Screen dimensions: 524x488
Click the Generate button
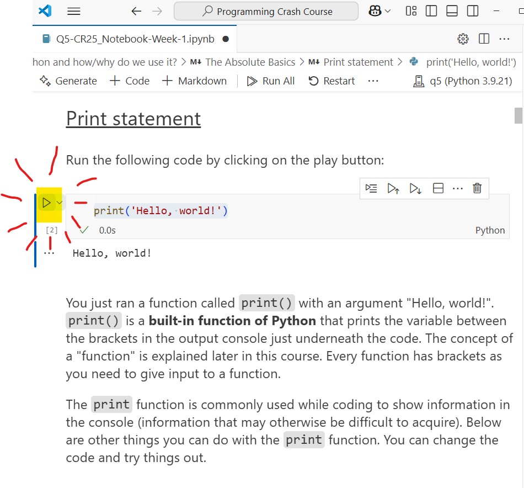68,81
